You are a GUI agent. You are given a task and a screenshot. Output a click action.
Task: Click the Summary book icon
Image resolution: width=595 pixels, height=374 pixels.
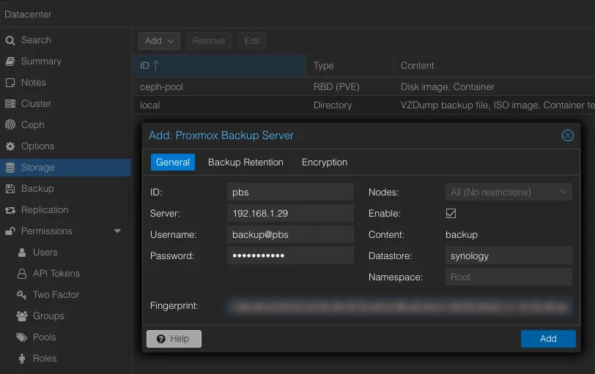coord(10,61)
